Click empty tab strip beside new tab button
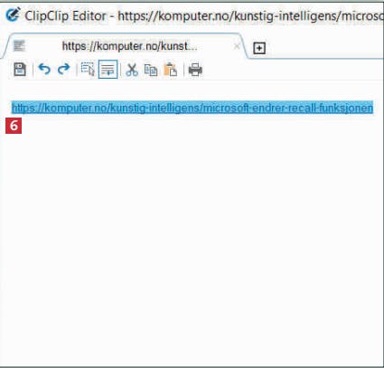This screenshot has width=384, height=368. coord(325,47)
